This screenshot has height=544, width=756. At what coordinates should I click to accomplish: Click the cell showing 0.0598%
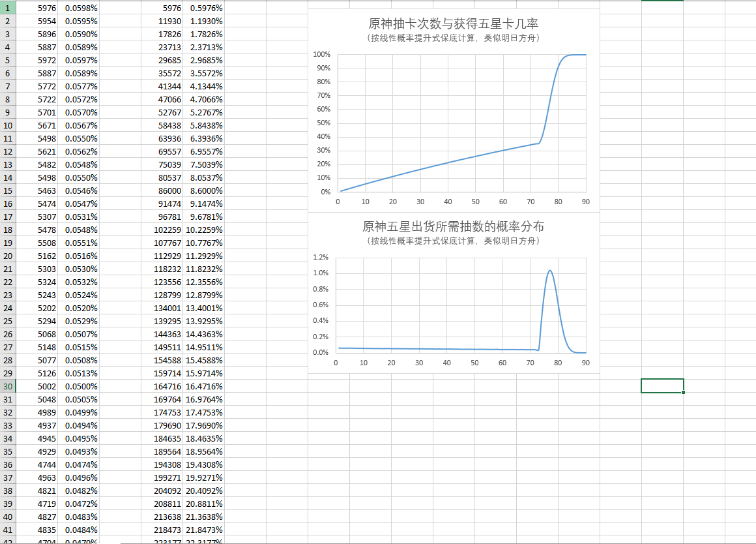click(78, 8)
